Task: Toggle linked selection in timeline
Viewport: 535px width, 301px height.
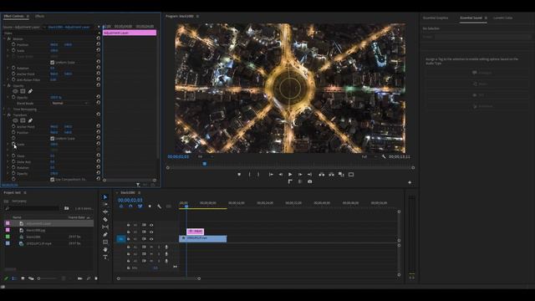Action: (x=140, y=207)
